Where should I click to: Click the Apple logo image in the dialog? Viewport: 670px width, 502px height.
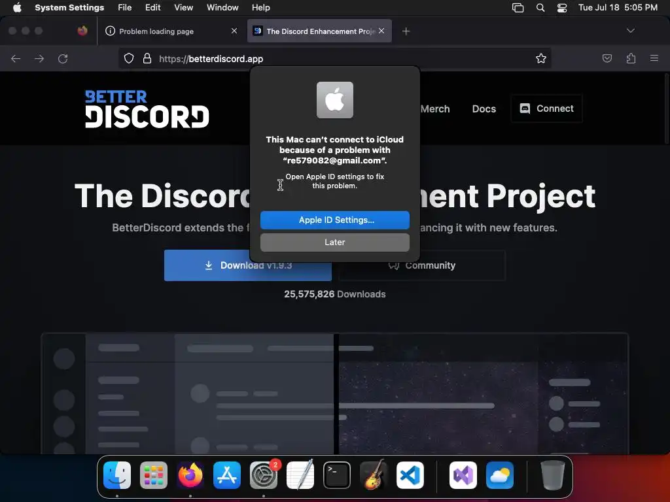click(335, 100)
